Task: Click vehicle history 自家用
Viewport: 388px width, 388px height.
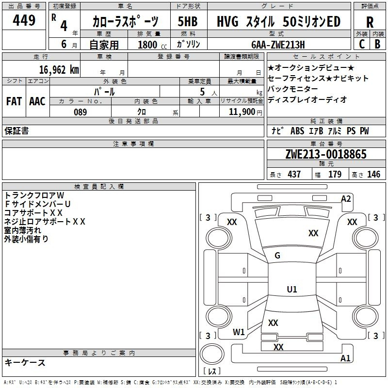Action: pos(104,45)
